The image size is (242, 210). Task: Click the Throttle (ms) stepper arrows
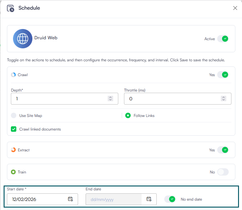pos(224,99)
